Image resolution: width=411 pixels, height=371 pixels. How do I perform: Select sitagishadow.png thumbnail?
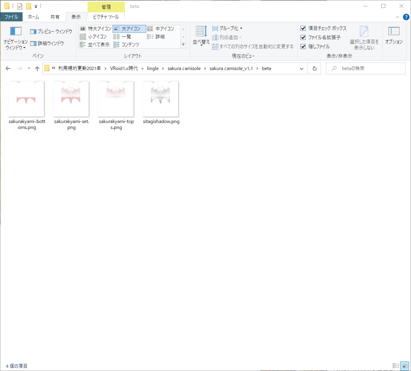[161, 99]
